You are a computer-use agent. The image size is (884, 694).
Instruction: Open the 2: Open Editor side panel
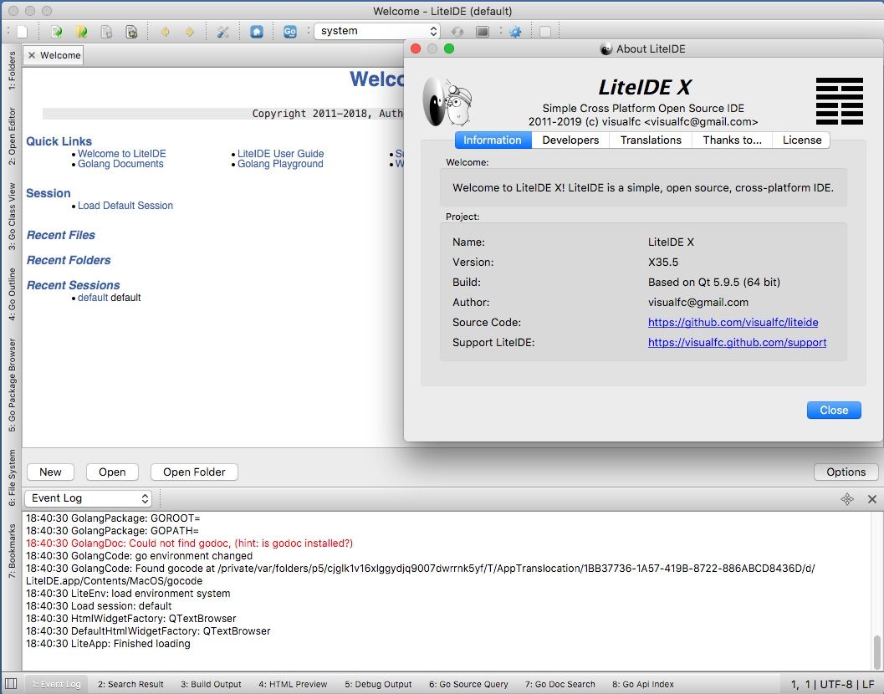(x=12, y=135)
